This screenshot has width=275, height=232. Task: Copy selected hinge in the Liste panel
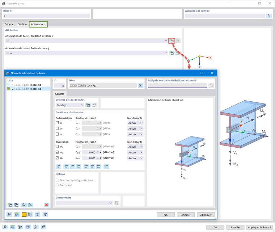click(x=16, y=205)
